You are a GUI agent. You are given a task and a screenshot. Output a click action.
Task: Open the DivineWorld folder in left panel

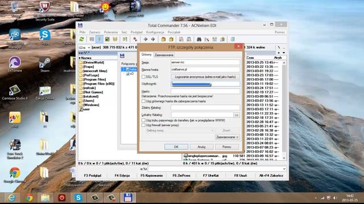[93, 62]
